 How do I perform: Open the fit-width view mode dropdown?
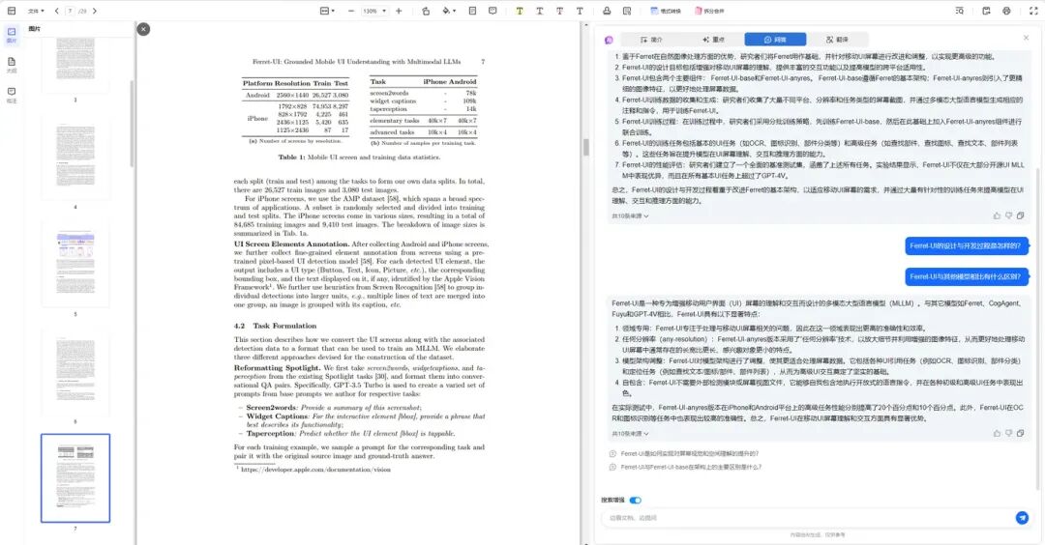[327, 11]
